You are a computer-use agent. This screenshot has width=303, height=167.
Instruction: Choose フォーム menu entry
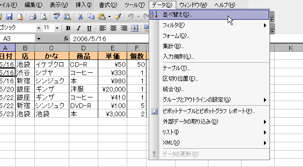(x=209, y=36)
